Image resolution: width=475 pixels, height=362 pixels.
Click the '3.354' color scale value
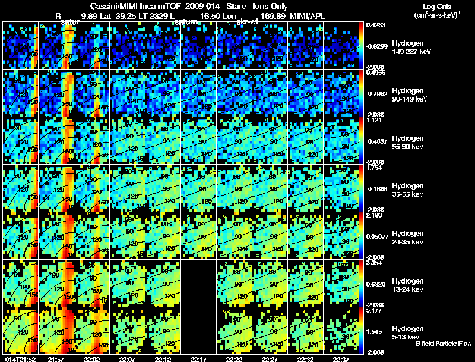pos(374,263)
